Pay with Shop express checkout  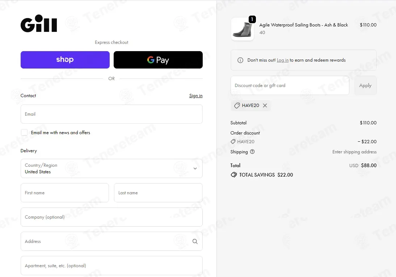[65, 60]
